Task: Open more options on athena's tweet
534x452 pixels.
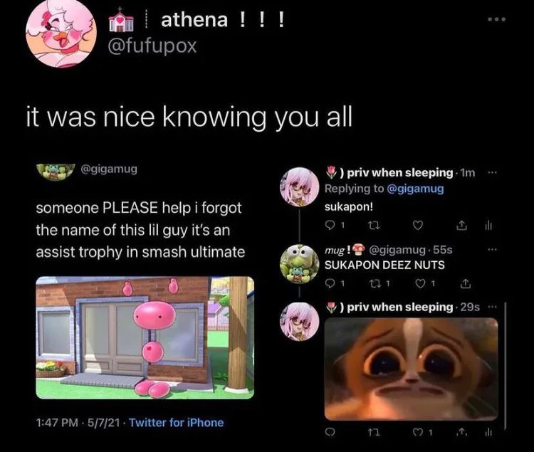Action: 496,19
